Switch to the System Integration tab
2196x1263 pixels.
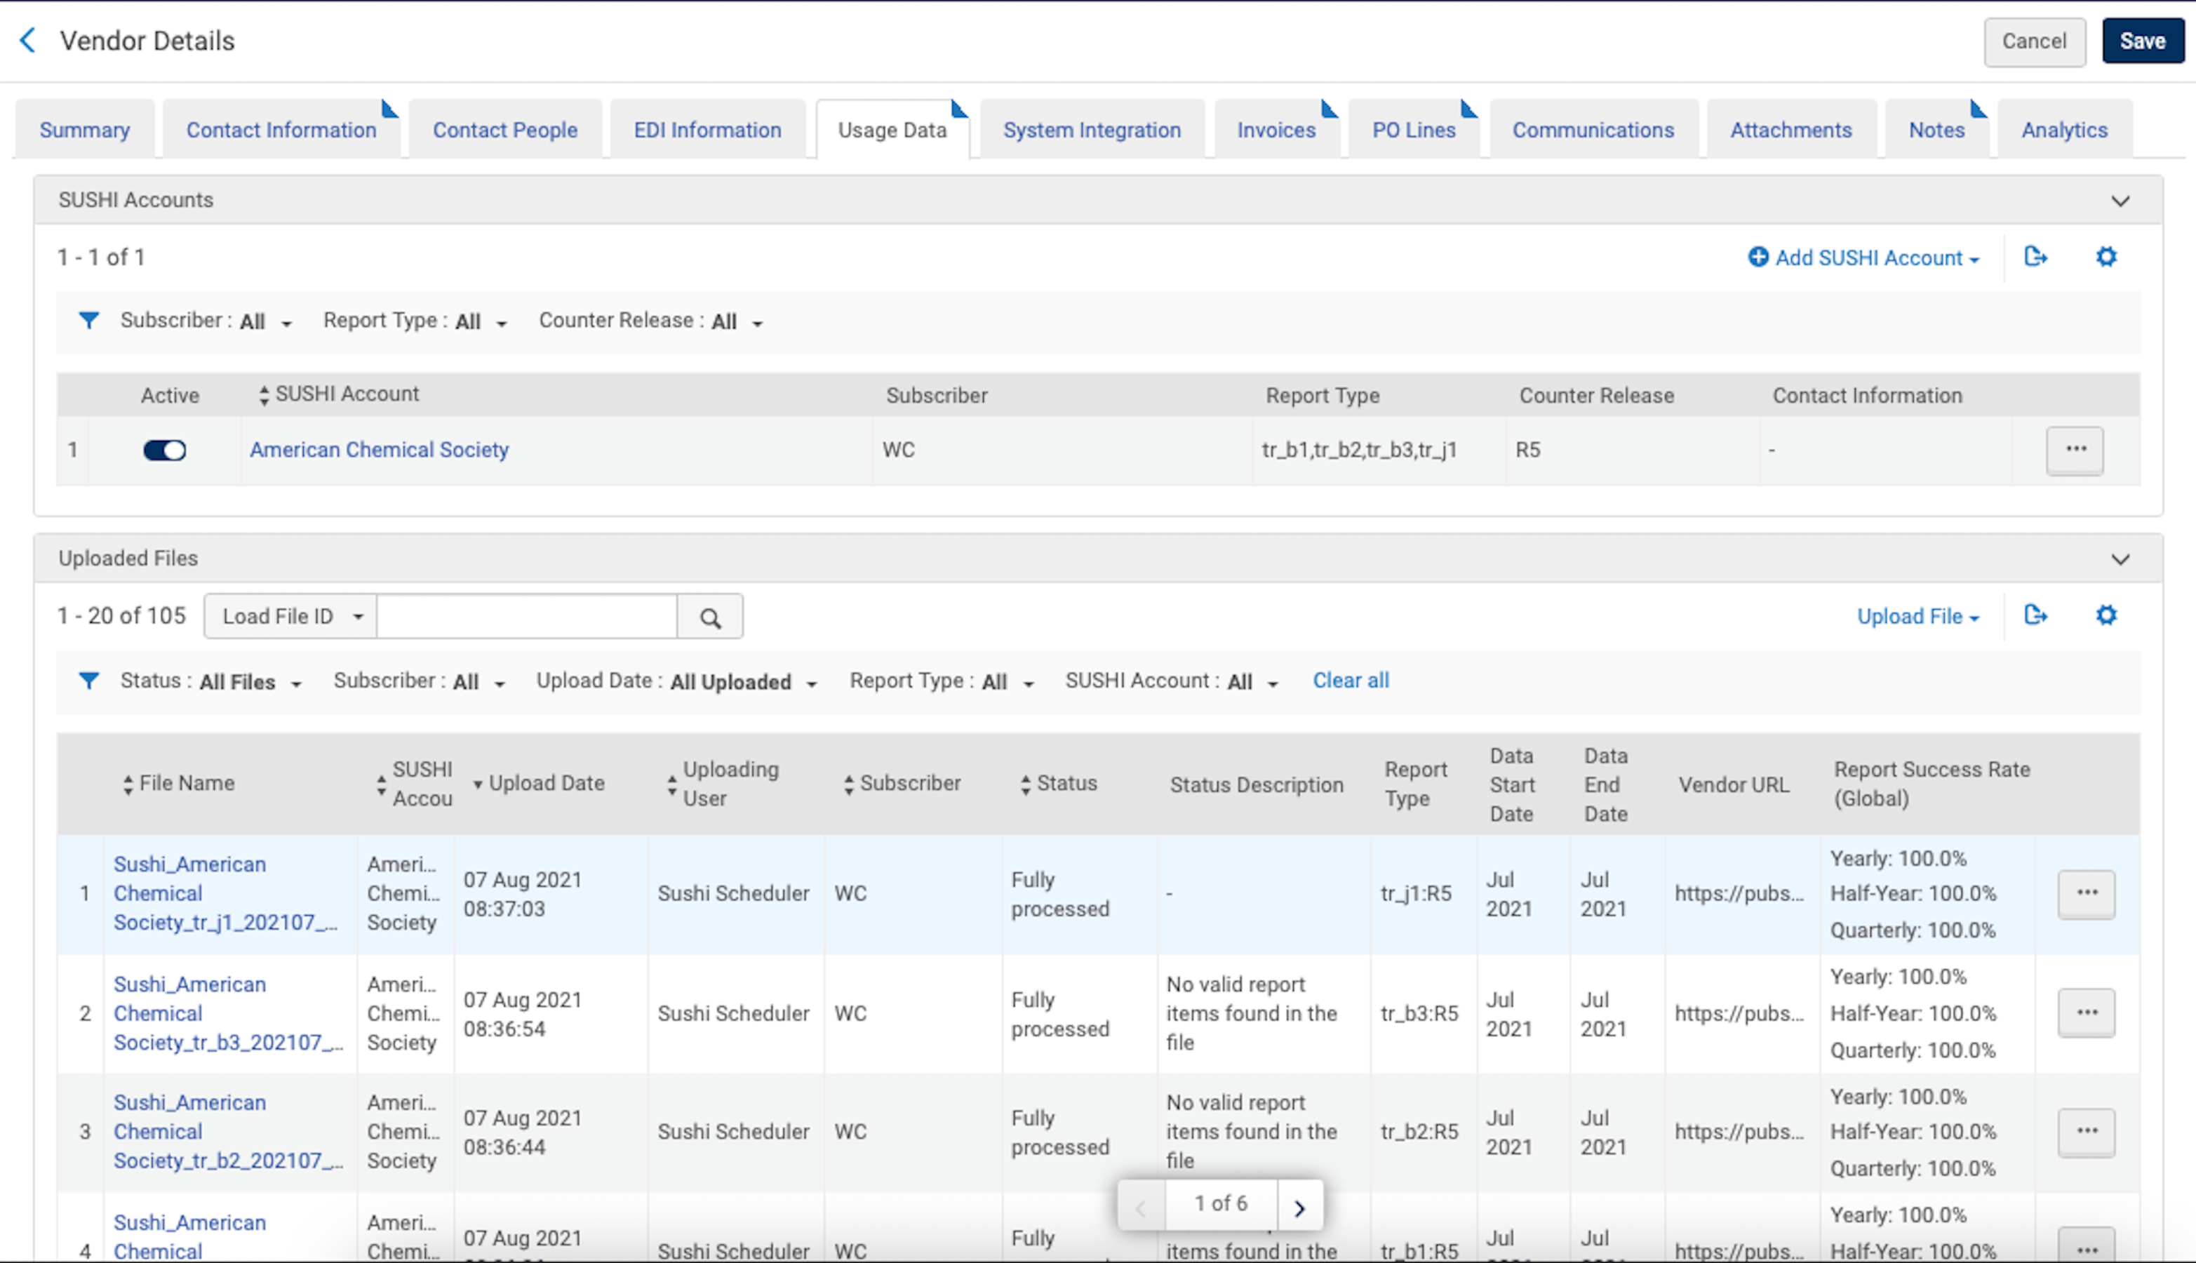(1091, 130)
